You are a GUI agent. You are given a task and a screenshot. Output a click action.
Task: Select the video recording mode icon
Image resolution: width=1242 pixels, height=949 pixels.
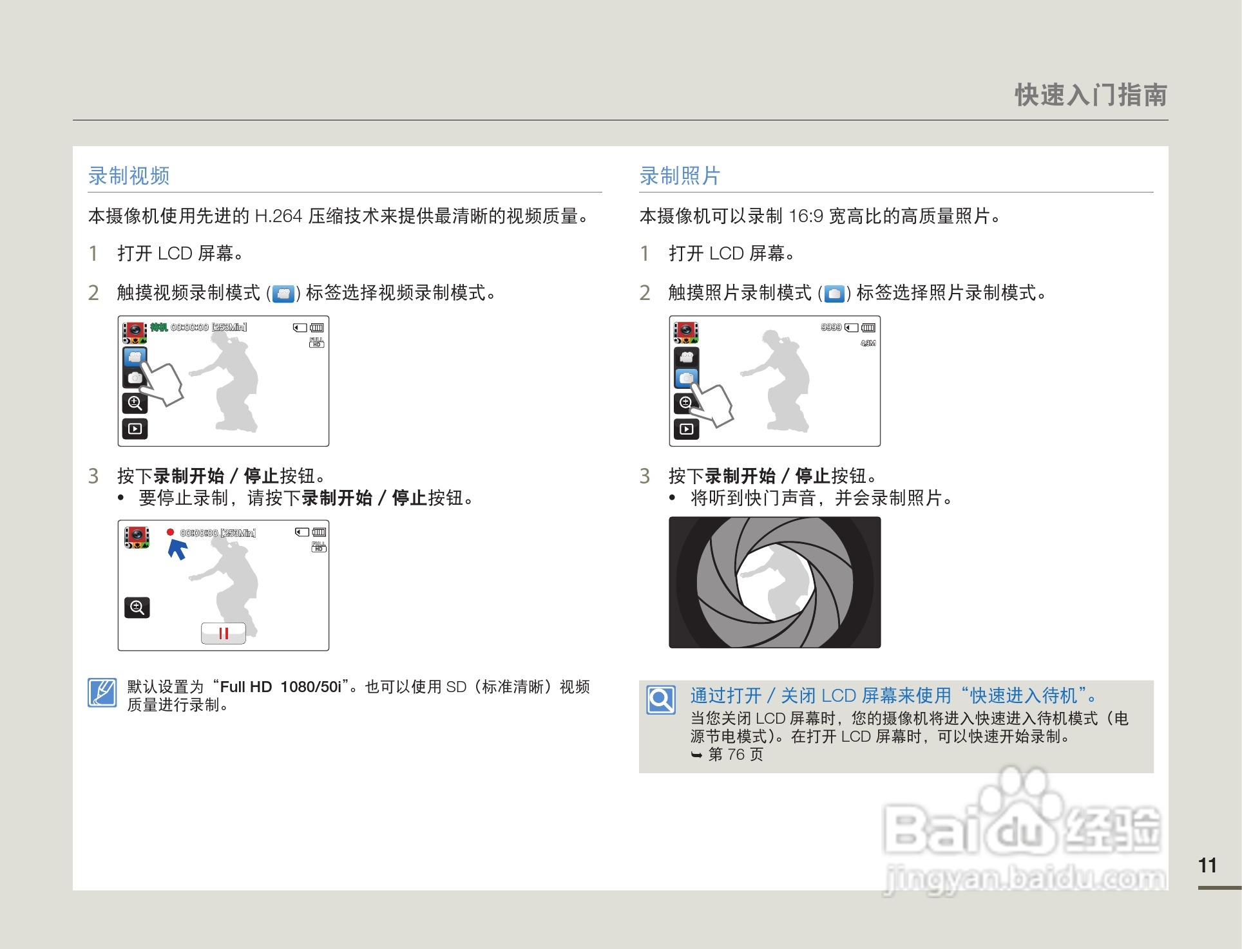[135, 358]
